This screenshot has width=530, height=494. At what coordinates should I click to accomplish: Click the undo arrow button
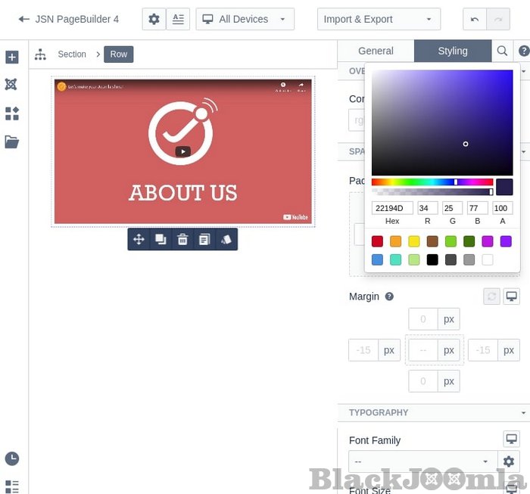point(475,19)
